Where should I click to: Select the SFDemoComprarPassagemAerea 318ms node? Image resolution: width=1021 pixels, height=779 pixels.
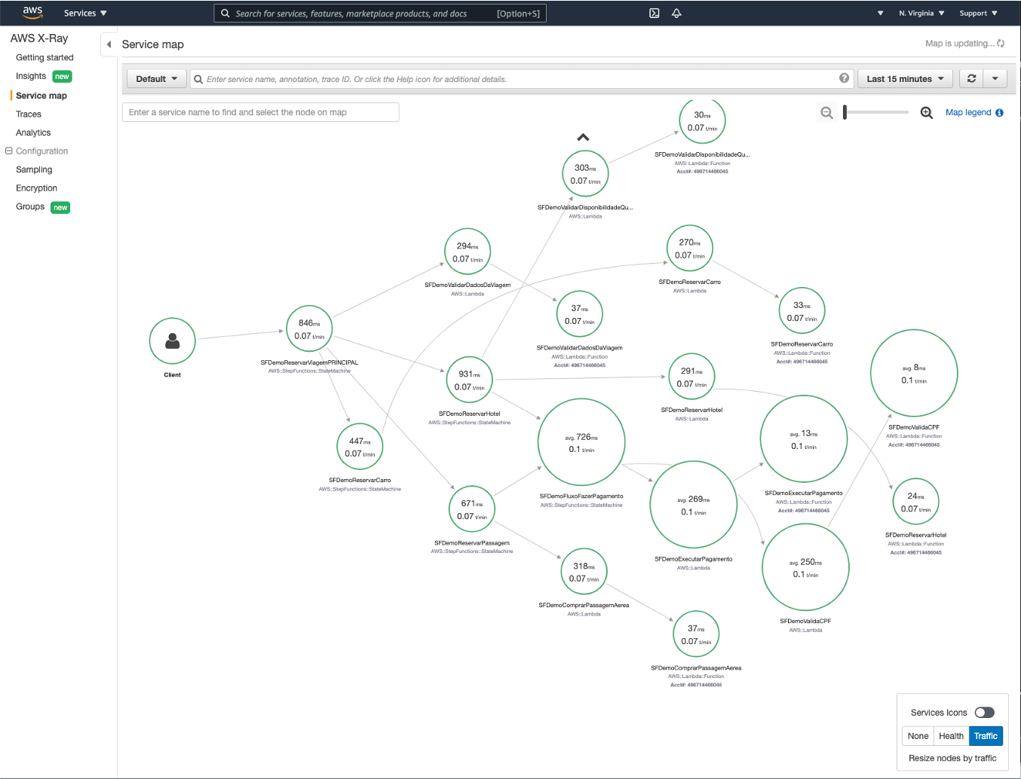(x=584, y=571)
